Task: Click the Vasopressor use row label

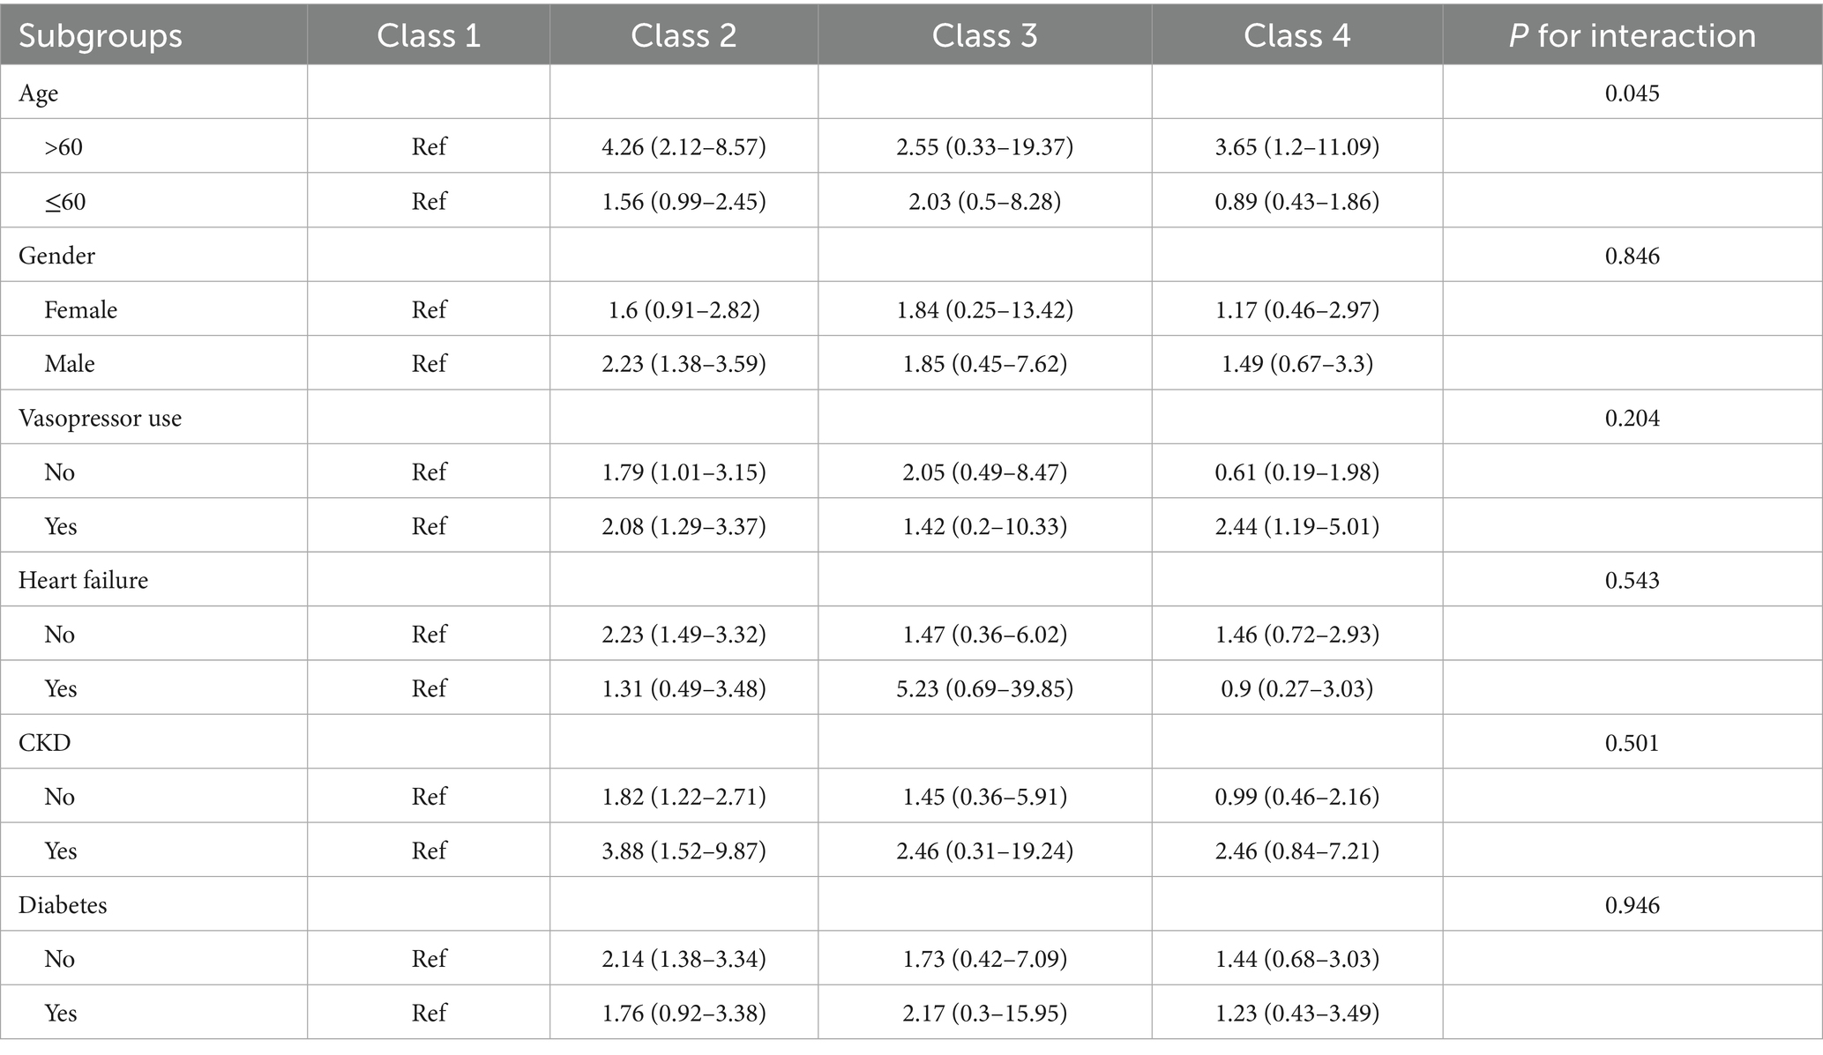Action: click(x=100, y=418)
